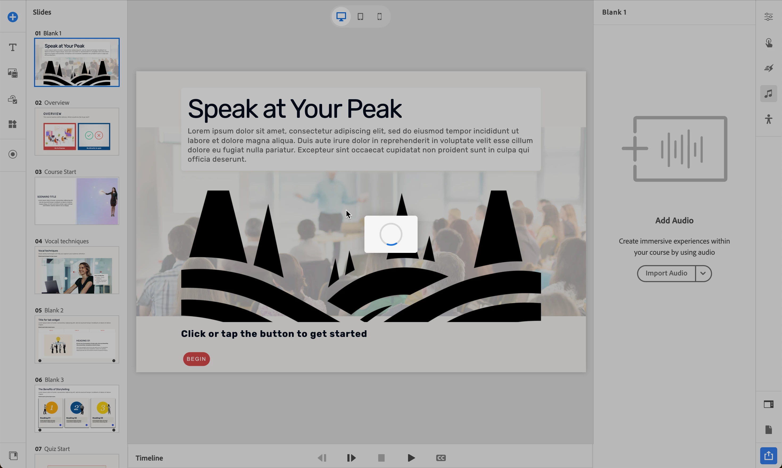Click the Import Audio button
782x468 pixels.
[666, 273]
